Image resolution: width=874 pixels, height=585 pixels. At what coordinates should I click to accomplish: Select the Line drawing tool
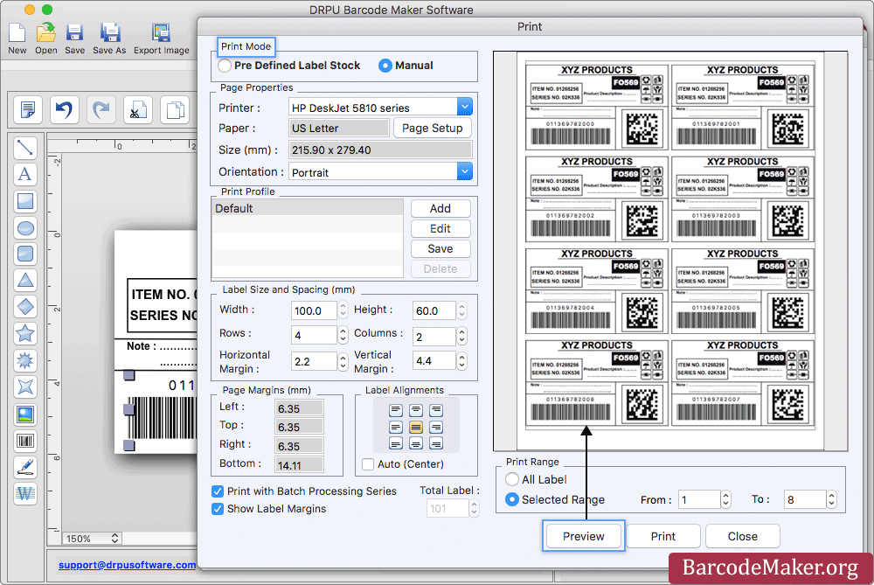(25, 147)
